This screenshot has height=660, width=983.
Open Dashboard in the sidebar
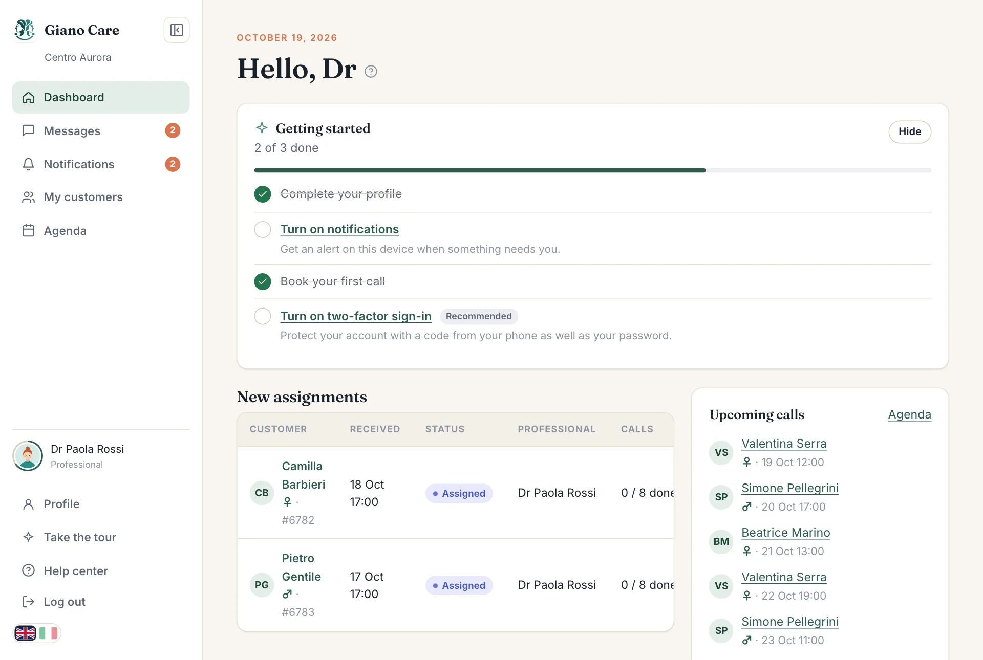tap(101, 97)
